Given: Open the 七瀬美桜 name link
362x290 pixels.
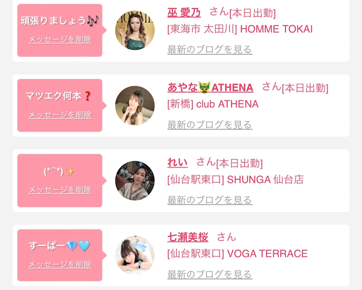Looking at the screenshot, I should click(x=187, y=237).
